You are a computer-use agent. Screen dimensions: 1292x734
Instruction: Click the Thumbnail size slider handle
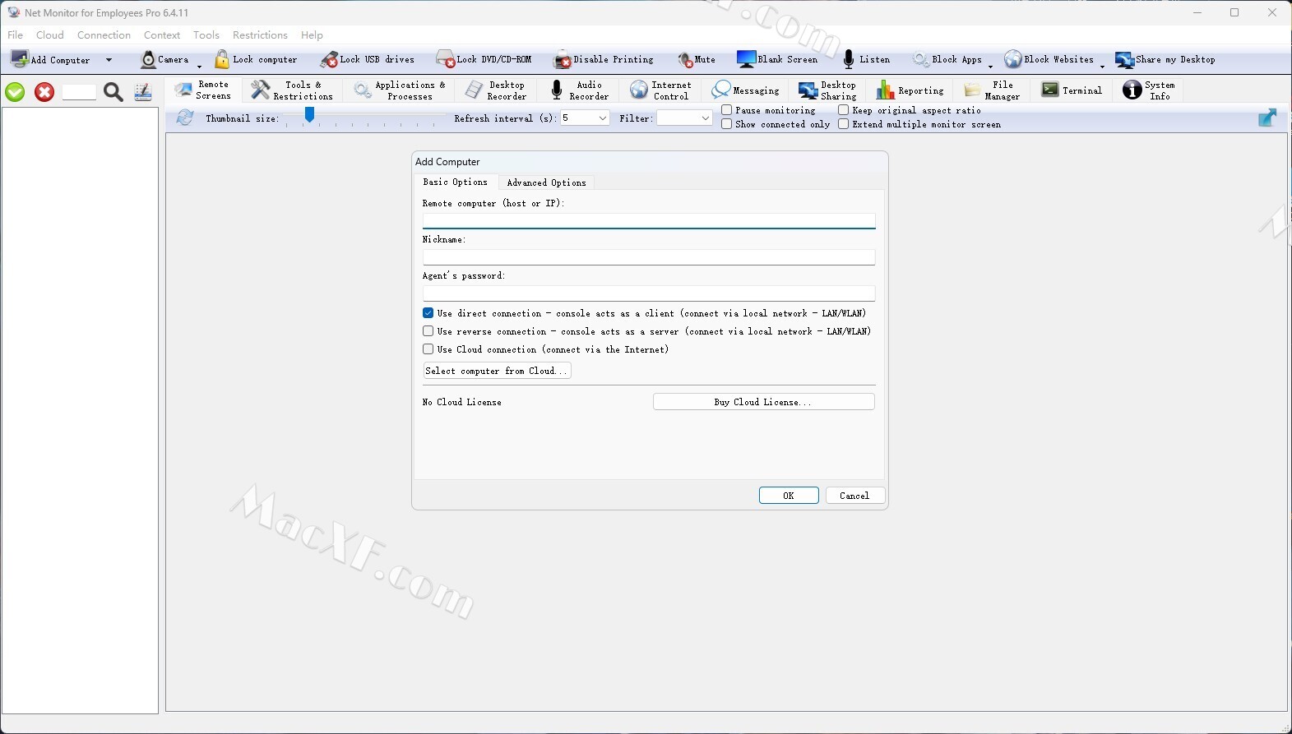(x=309, y=117)
